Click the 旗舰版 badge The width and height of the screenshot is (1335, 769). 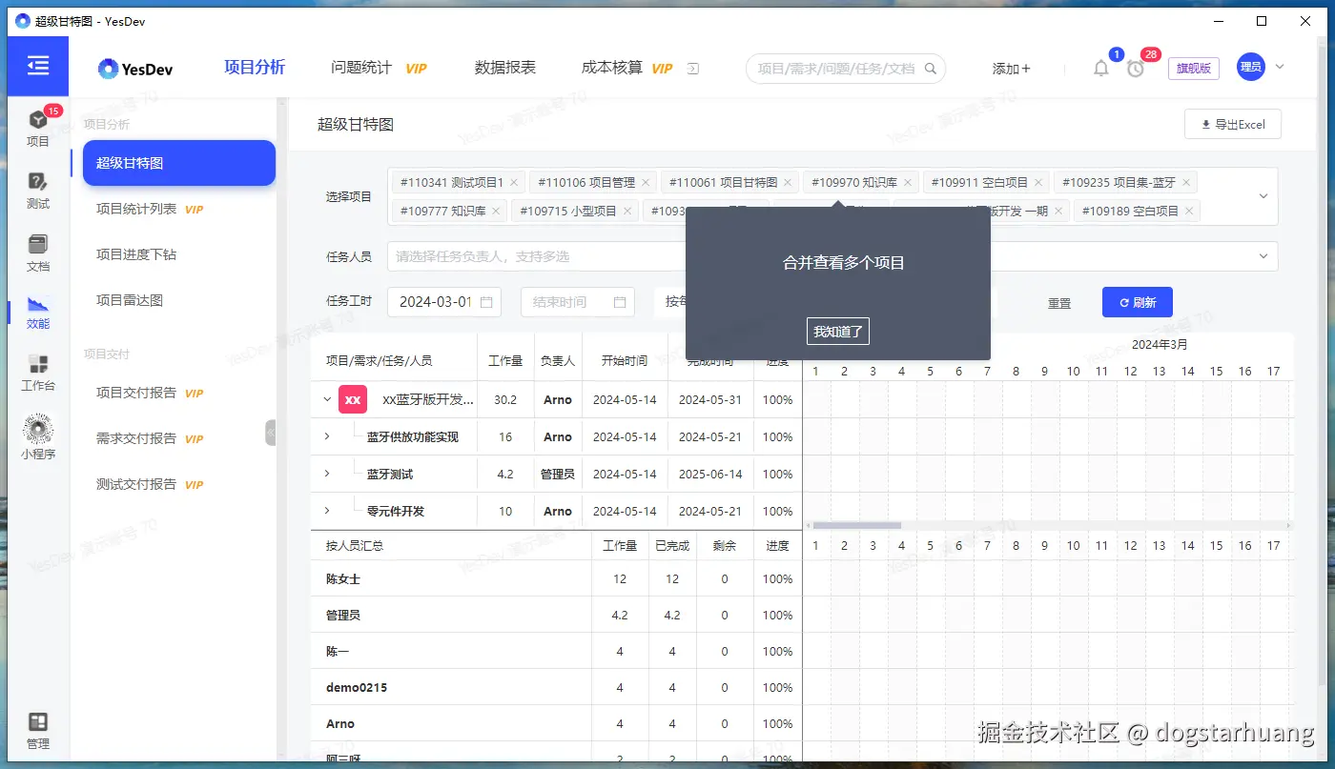click(x=1194, y=69)
